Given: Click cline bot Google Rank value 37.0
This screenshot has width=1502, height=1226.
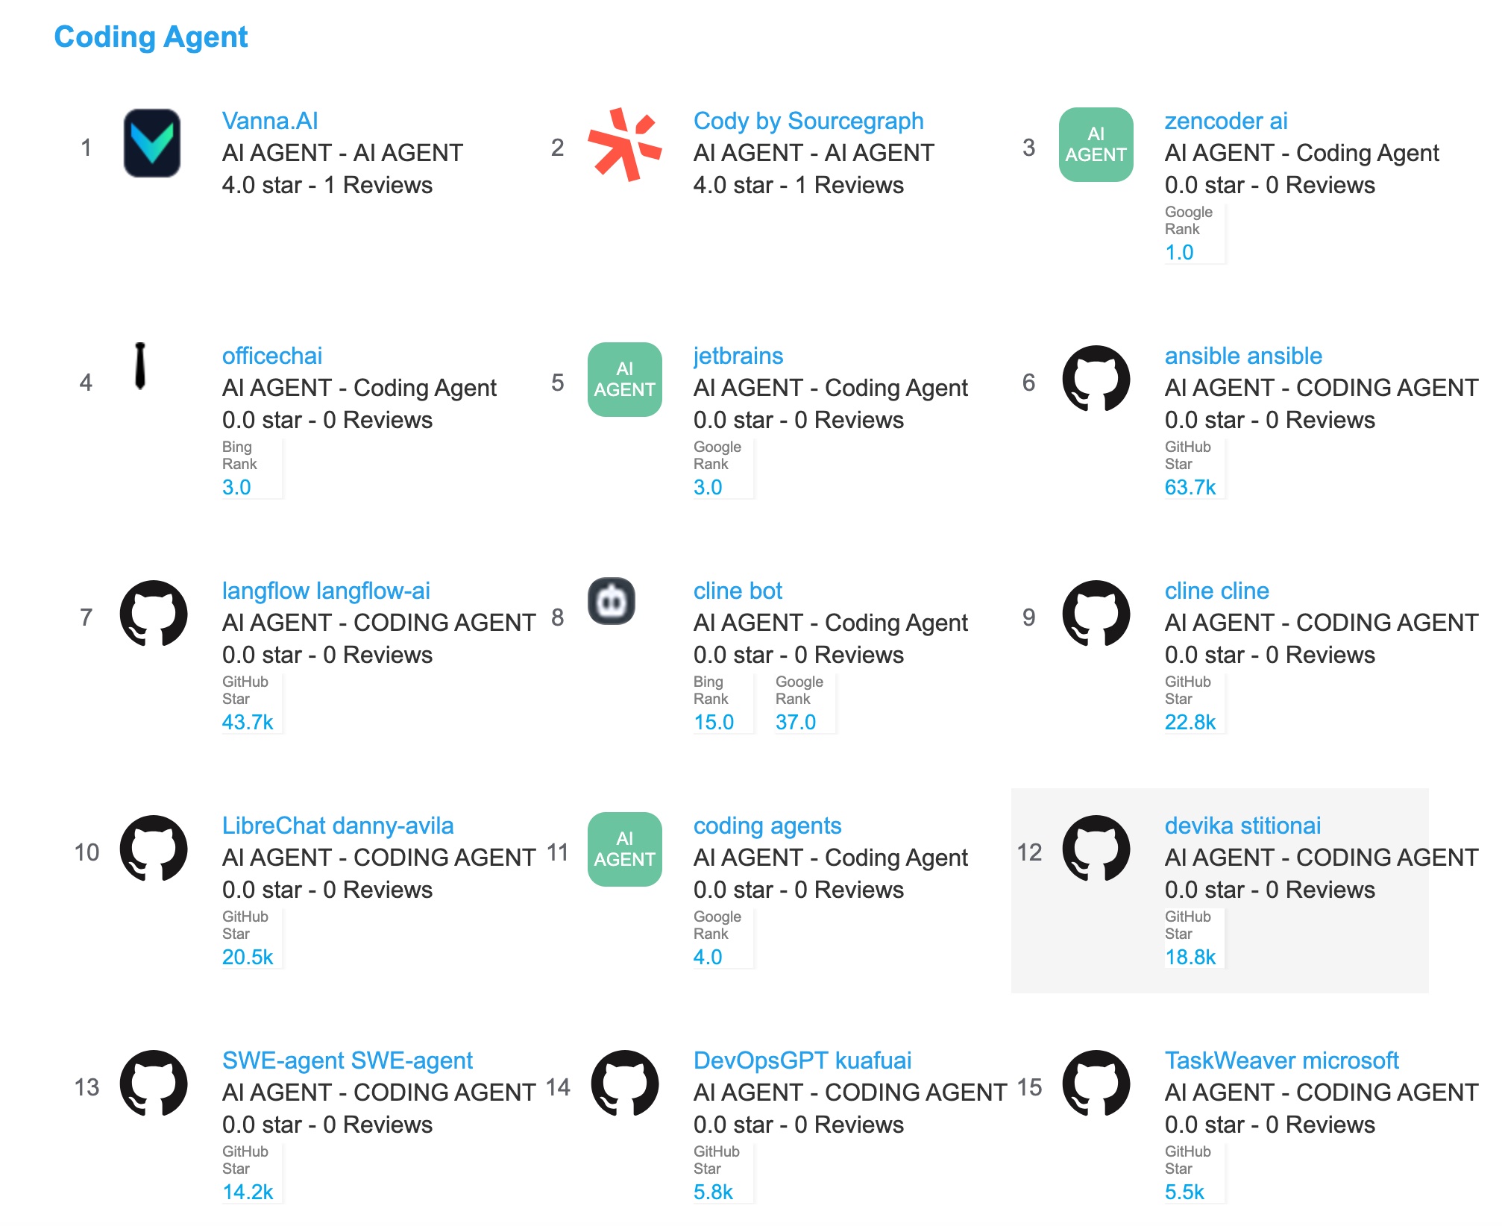Looking at the screenshot, I should [796, 722].
